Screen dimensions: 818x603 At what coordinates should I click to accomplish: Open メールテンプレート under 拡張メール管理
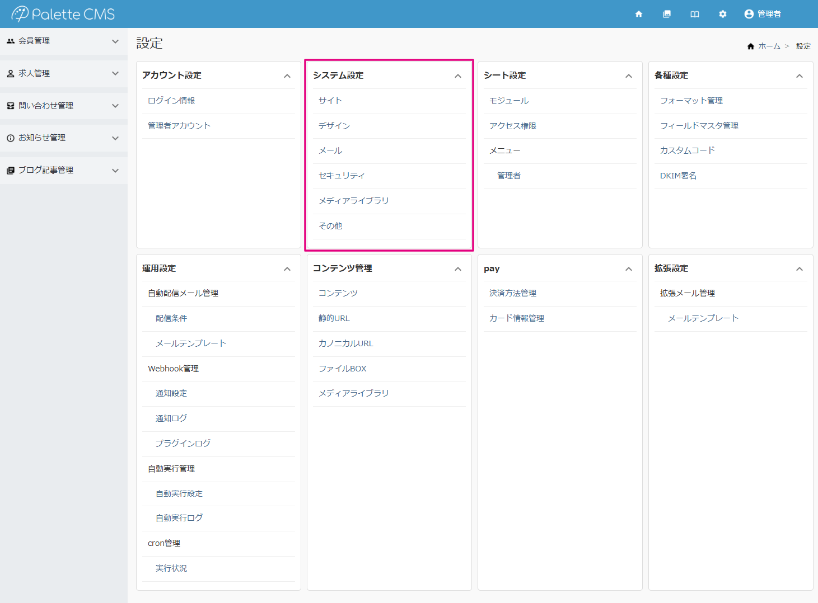click(x=703, y=318)
